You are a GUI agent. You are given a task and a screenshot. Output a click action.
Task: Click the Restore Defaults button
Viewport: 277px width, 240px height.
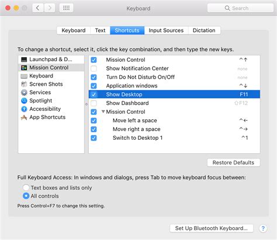point(233,163)
